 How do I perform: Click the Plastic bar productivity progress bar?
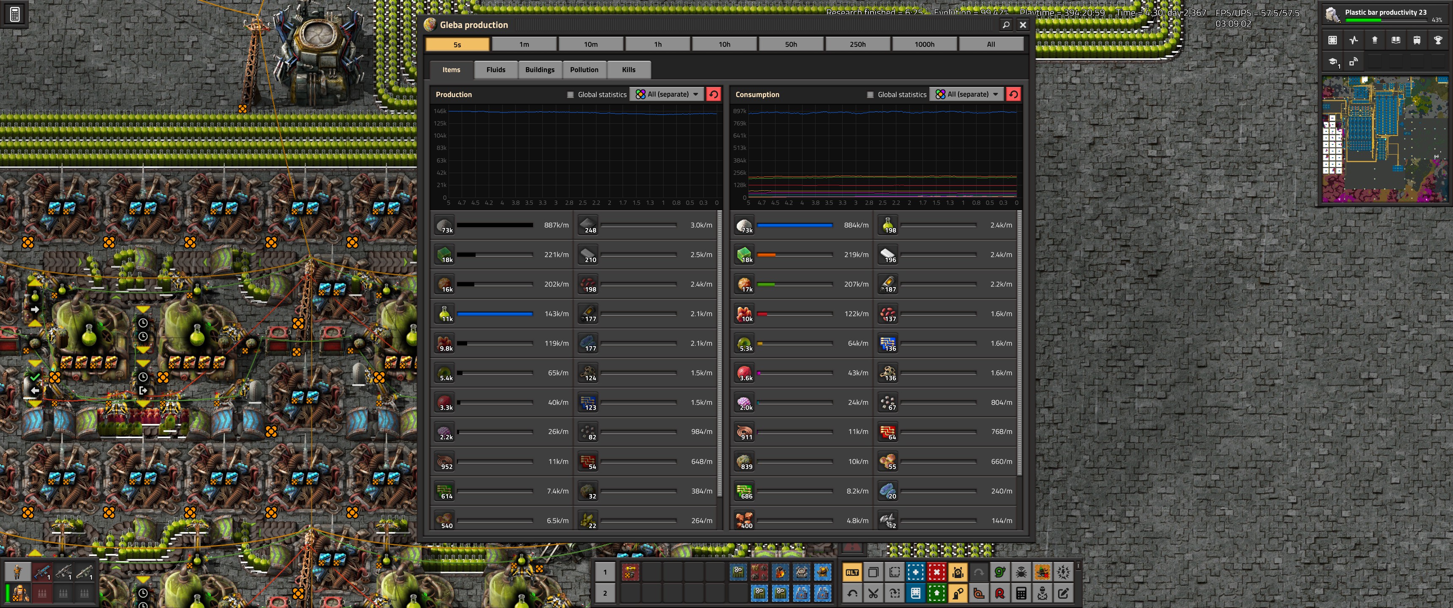coord(1387,20)
